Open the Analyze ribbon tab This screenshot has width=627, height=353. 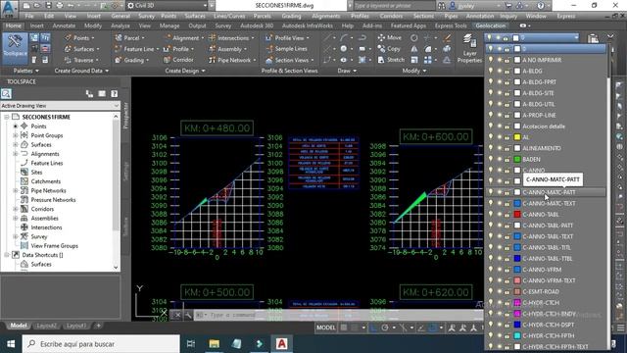pyautogui.click(x=120, y=25)
